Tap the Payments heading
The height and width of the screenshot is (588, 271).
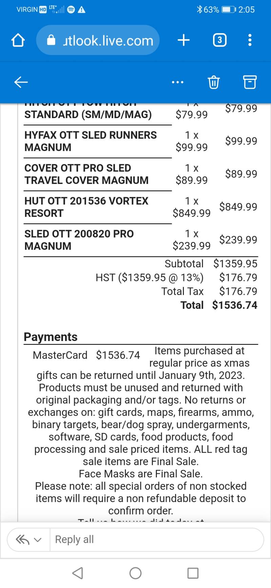(51, 337)
